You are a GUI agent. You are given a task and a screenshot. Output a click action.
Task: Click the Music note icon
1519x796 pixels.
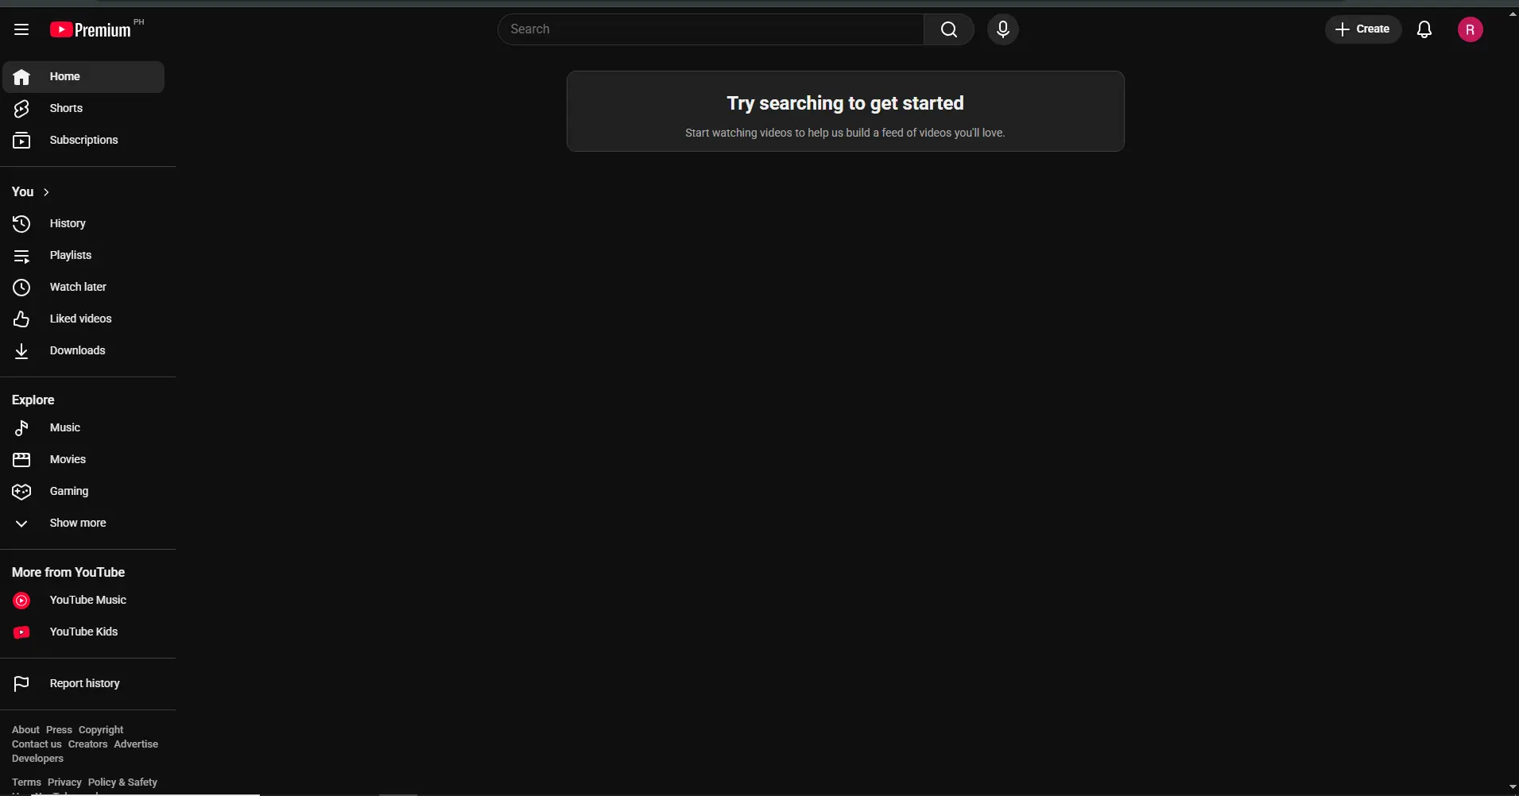21,428
